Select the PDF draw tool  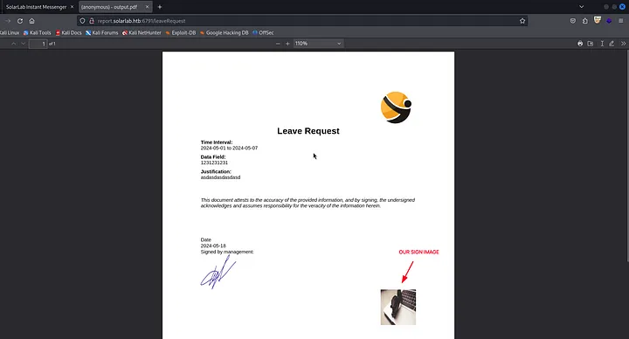click(x=612, y=44)
